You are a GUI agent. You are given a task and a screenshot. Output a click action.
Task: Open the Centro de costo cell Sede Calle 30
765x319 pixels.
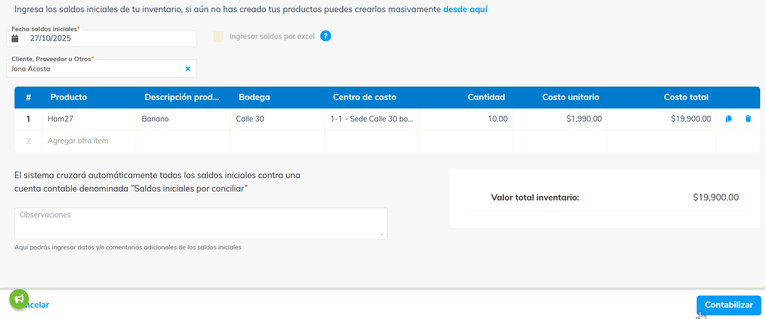click(x=371, y=119)
